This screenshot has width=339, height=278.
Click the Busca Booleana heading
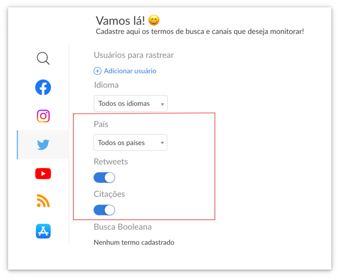(122, 227)
